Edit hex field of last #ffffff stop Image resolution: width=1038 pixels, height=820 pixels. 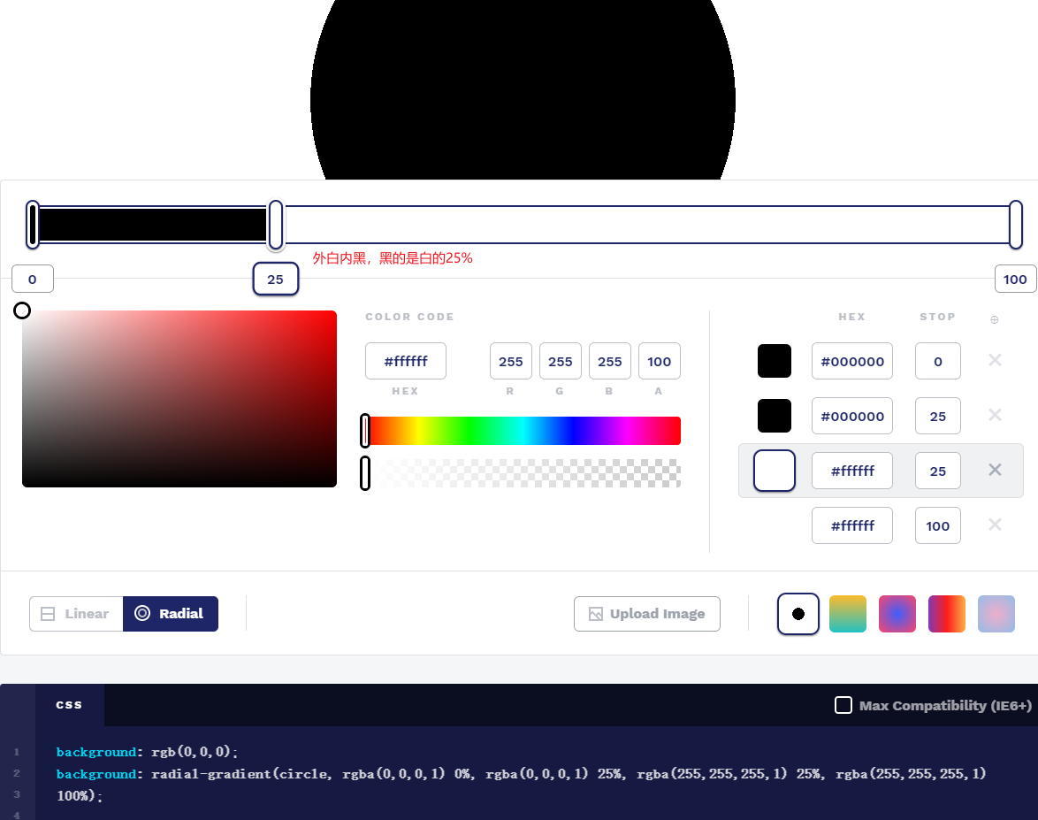[x=852, y=526]
